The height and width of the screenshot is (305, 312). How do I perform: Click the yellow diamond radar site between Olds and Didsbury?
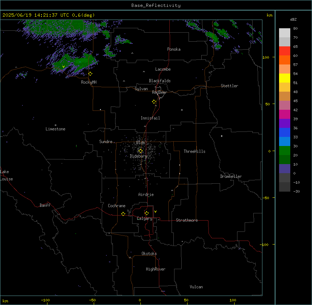pos(140,151)
